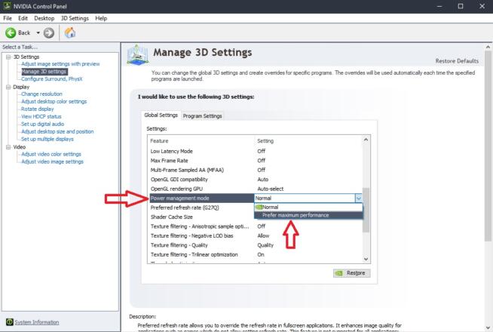Open Rotate display task

[x=37, y=109]
